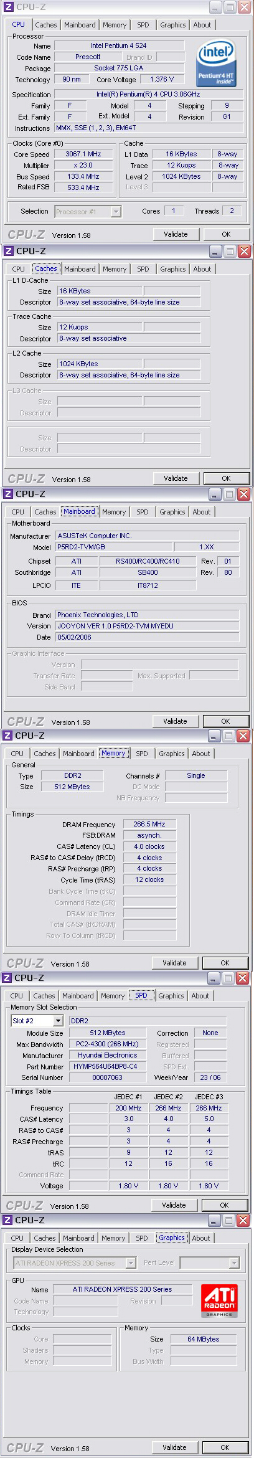The height and width of the screenshot is (1458, 254).
Task: Click the '533.4 MHz' rated FSB value
Action: (83, 187)
